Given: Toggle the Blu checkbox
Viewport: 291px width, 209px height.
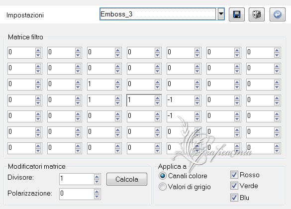Looking at the screenshot, I should pyautogui.click(x=234, y=198).
